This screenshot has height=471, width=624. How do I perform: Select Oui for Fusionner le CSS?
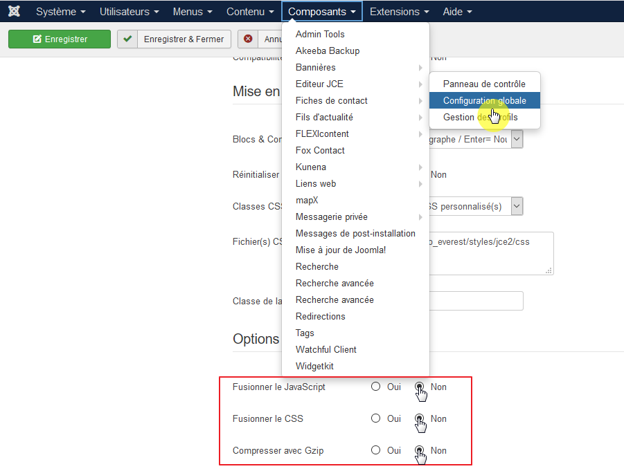tap(375, 418)
